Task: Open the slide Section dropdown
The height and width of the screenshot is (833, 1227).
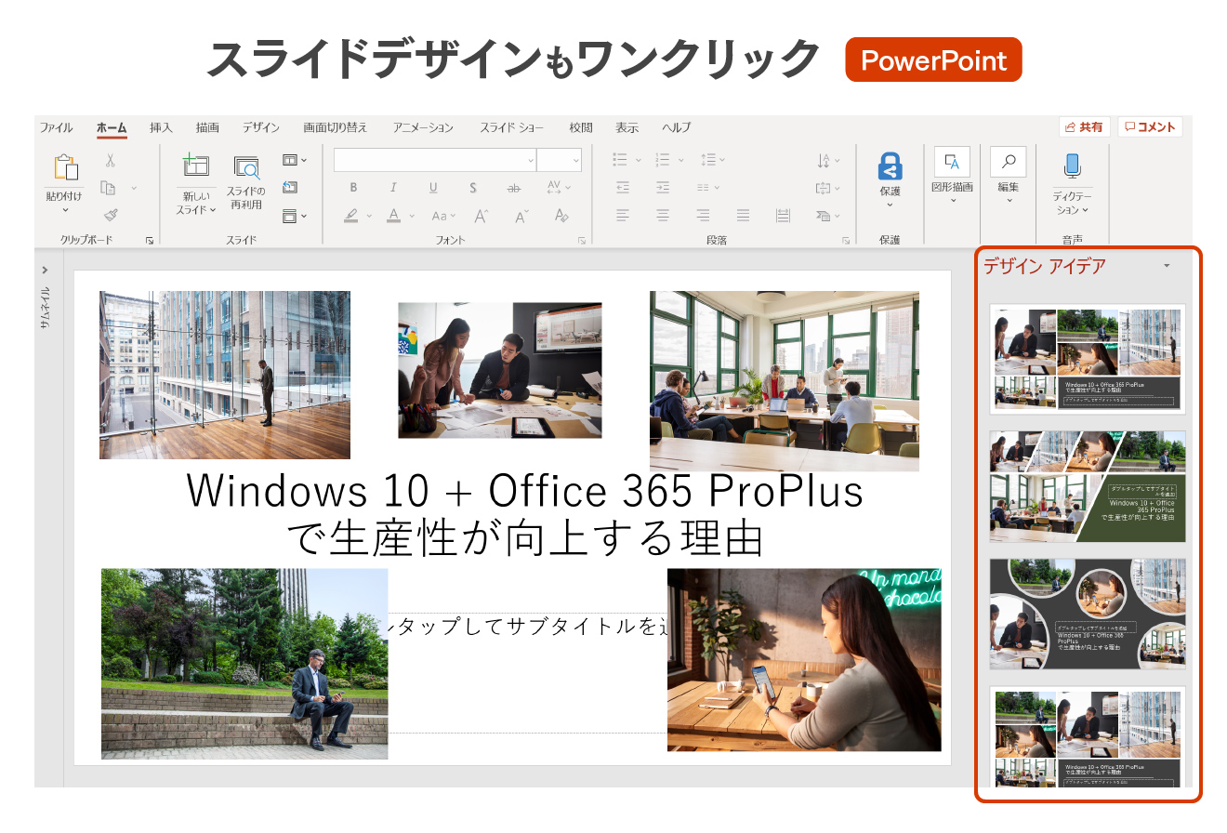Action: click(295, 216)
